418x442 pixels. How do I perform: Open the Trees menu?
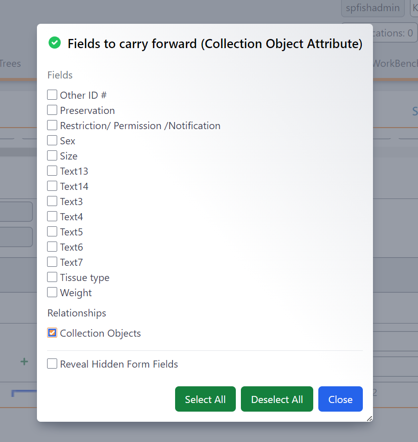coord(11,63)
